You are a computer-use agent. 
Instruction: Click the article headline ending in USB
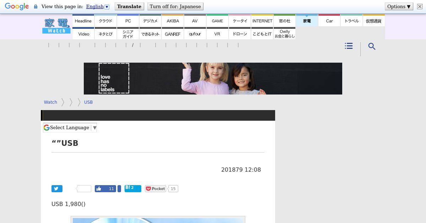click(65, 143)
